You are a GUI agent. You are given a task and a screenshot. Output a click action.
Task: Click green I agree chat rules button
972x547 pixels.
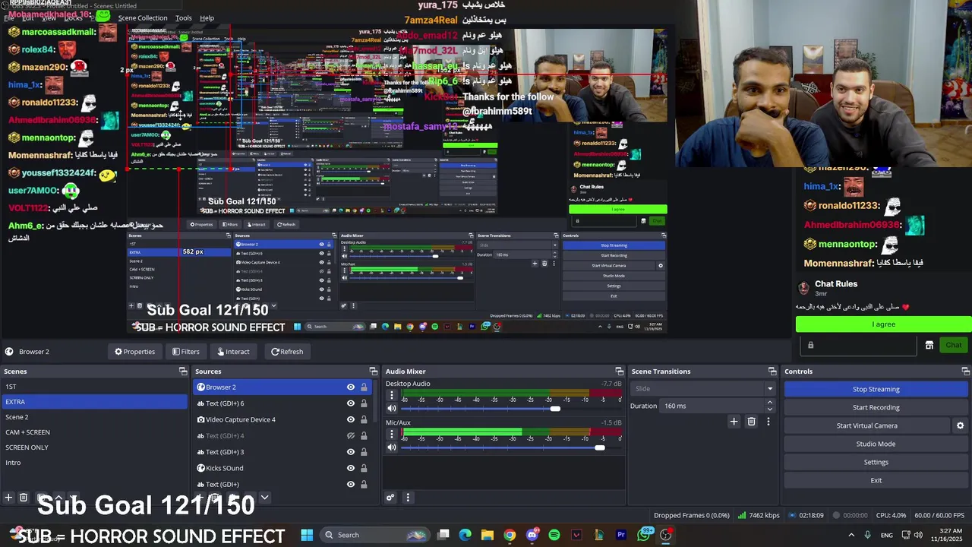[884, 324]
